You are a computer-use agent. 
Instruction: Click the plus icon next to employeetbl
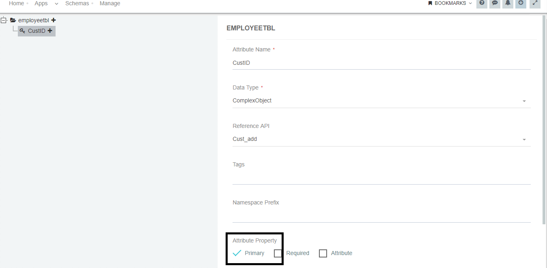coord(54,20)
